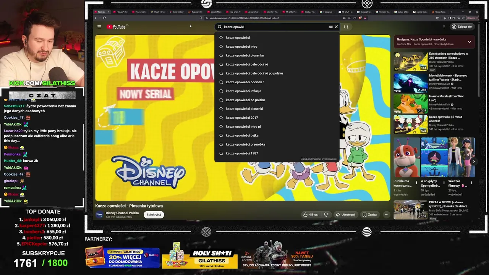Select suggestion 'kacze opowieści całe odcinki'
The height and width of the screenshot is (275, 489).
[277, 64]
